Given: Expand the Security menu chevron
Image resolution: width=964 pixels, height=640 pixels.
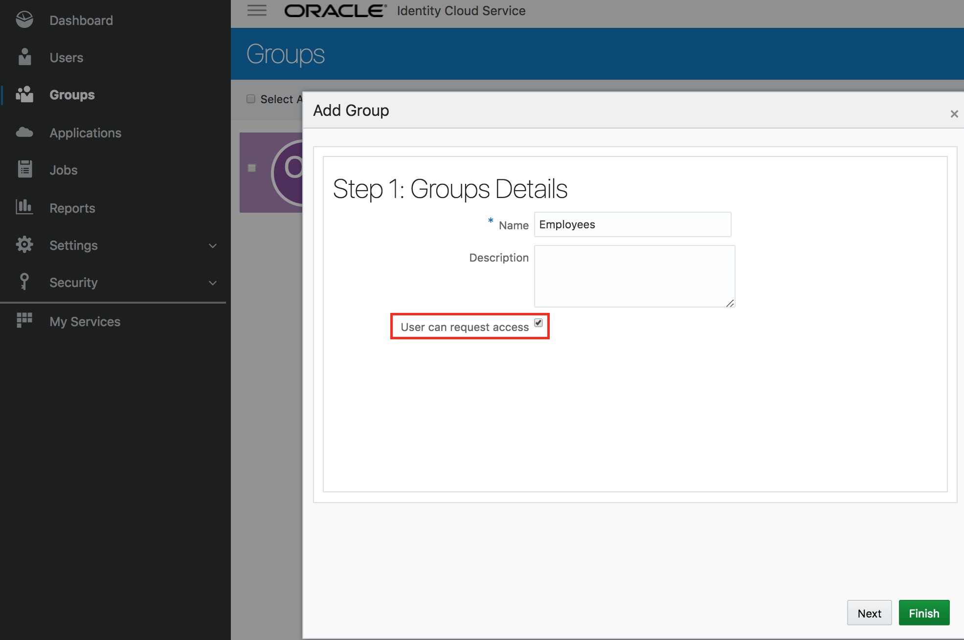Looking at the screenshot, I should (x=213, y=283).
